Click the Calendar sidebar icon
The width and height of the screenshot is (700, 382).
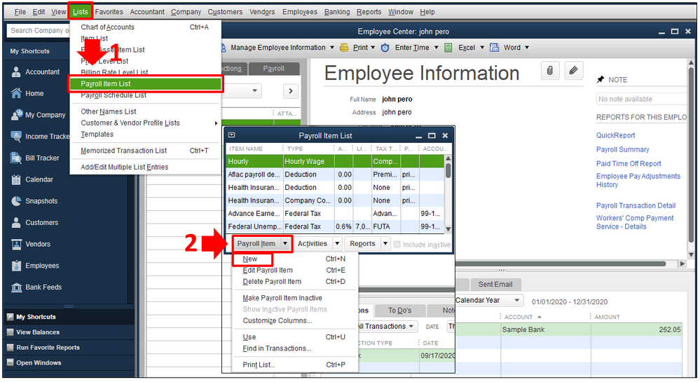click(x=16, y=179)
